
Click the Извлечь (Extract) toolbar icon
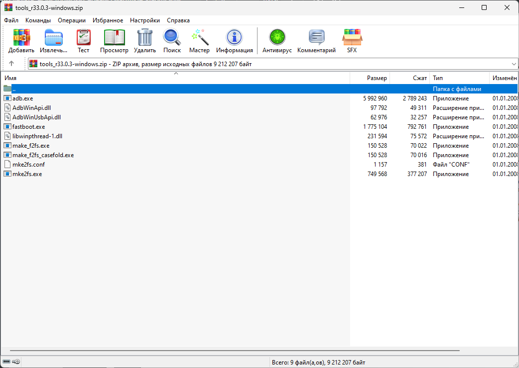[x=54, y=37]
